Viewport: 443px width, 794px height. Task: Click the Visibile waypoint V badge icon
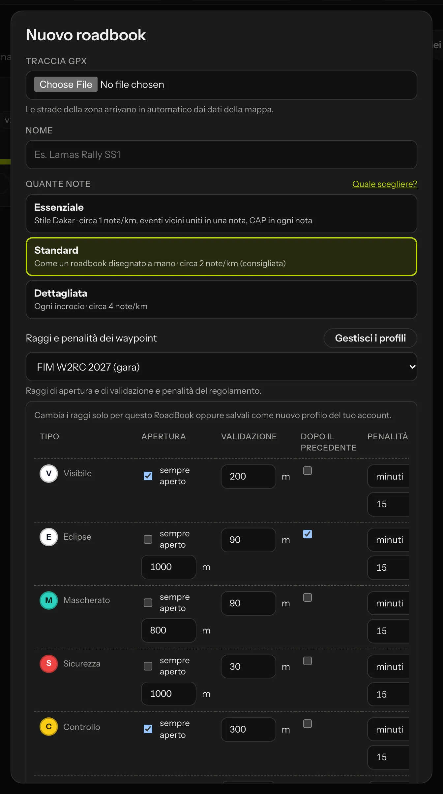(49, 473)
